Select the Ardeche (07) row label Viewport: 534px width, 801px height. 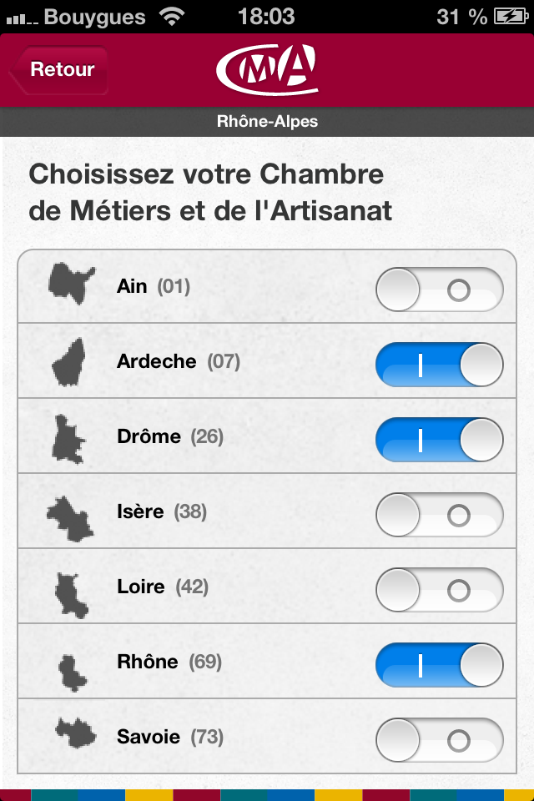(179, 361)
